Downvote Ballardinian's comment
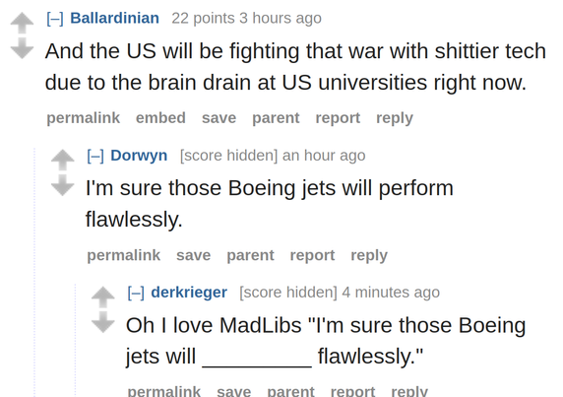Screen dimensions: 563x397 pos(22,48)
